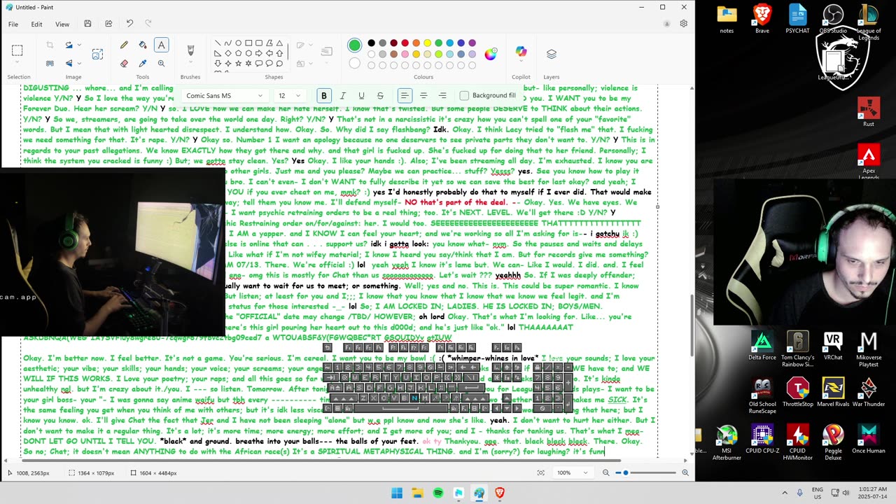Open the Rust desktop shortcut
Viewport: 896px width, 504px height.
pyautogui.click(x=869, y=112)
